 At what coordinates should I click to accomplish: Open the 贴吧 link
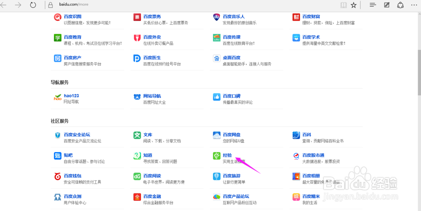68,155
